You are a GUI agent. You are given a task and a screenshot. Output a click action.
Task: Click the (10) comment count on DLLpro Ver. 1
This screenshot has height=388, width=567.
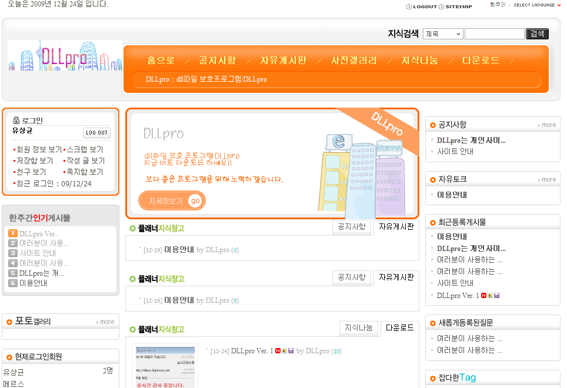pyautogui.click(x=336, y=351)
